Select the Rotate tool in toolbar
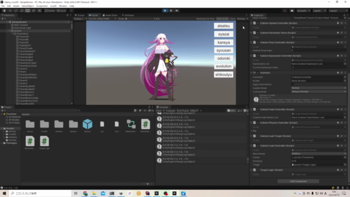350x197 pixels. [16, 10]
